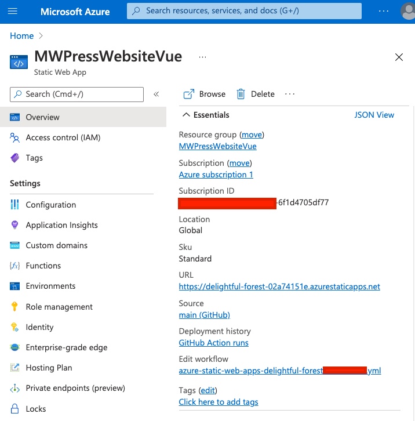
Task: Click the Static Web App resource icon
Action: pyautogui.click(x=19, y=62)
